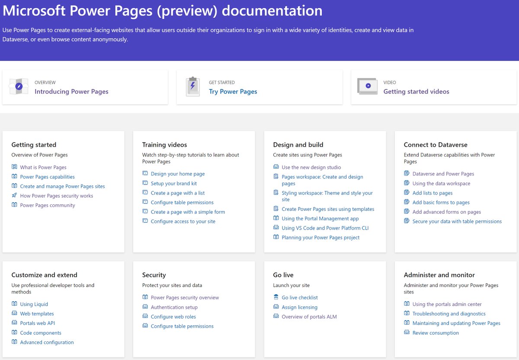519x360 pixels.
Task: Open the Web templates link
Action: [x=37, y=314]
